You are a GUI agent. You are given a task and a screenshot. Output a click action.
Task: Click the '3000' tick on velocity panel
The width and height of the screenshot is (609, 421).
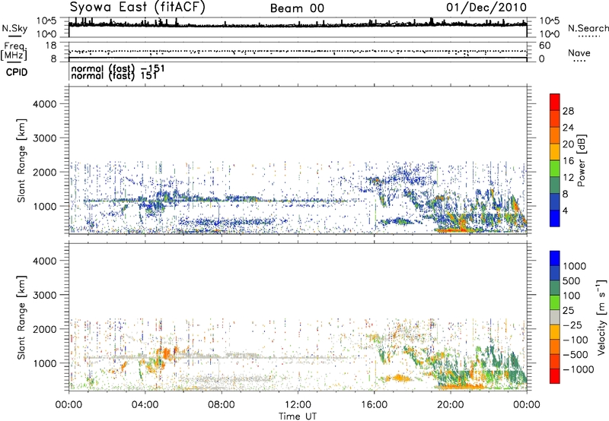pyautogui.click(x=44, y=295)
